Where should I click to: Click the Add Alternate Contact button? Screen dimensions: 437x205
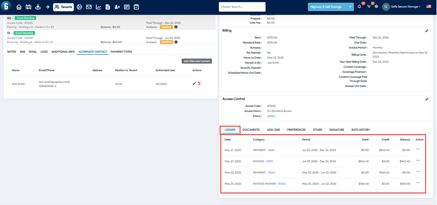click(x=197, y=61)
